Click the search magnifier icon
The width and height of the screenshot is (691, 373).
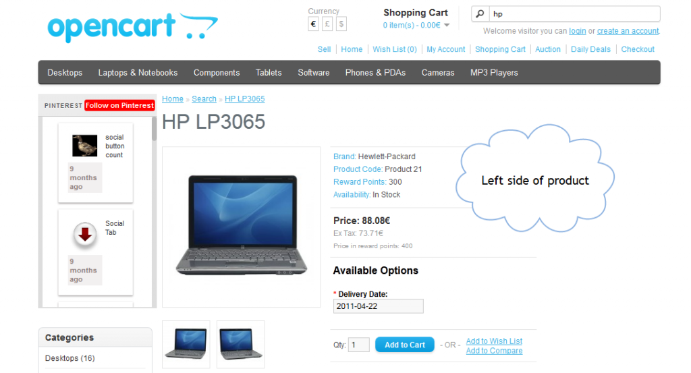tap(480, 13)
